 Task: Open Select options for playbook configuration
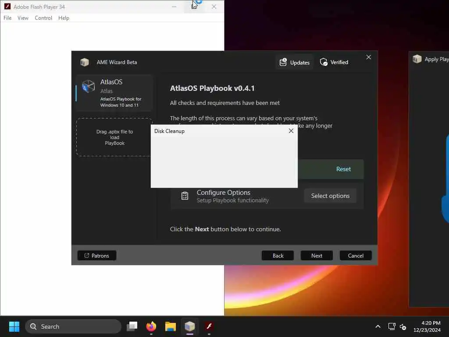tap(330, 196)
